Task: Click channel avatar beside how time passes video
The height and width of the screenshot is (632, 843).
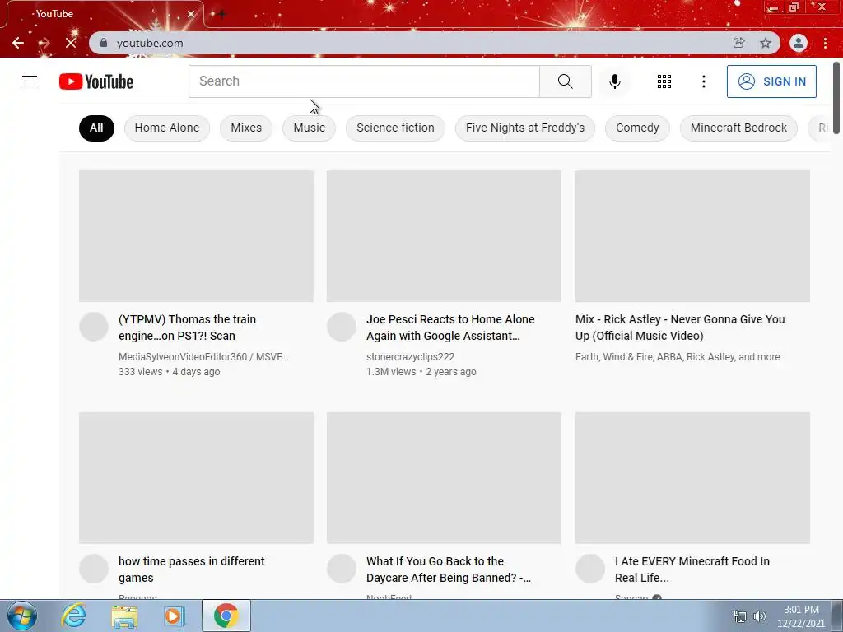Action: click(94, 569)
